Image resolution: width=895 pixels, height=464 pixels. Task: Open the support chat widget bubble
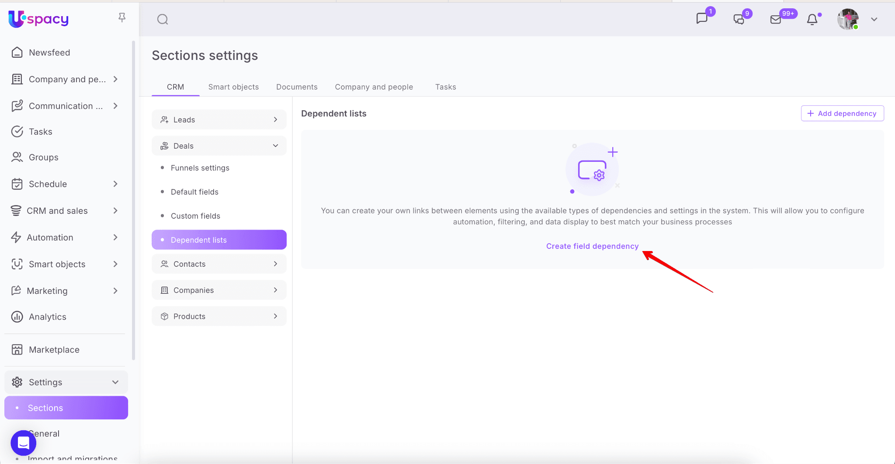click(x=24, y=443)
